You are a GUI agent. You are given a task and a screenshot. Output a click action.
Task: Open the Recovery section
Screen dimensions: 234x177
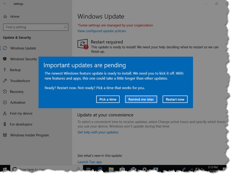pos(17,92)
